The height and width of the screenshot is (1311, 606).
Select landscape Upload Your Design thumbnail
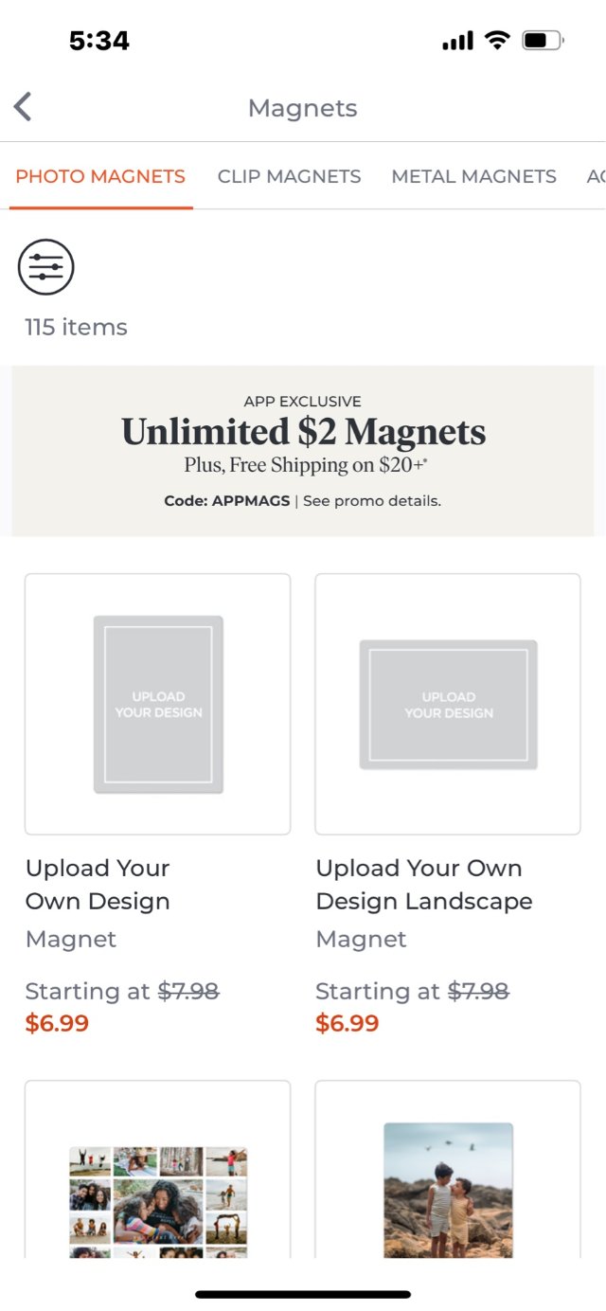pos(448,704)
